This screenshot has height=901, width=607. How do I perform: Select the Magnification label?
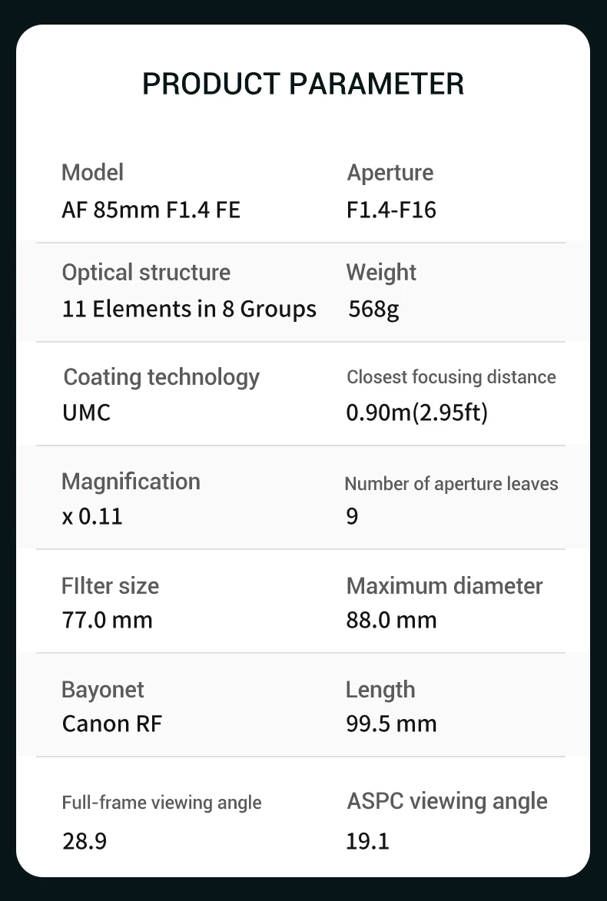point(131,482)
